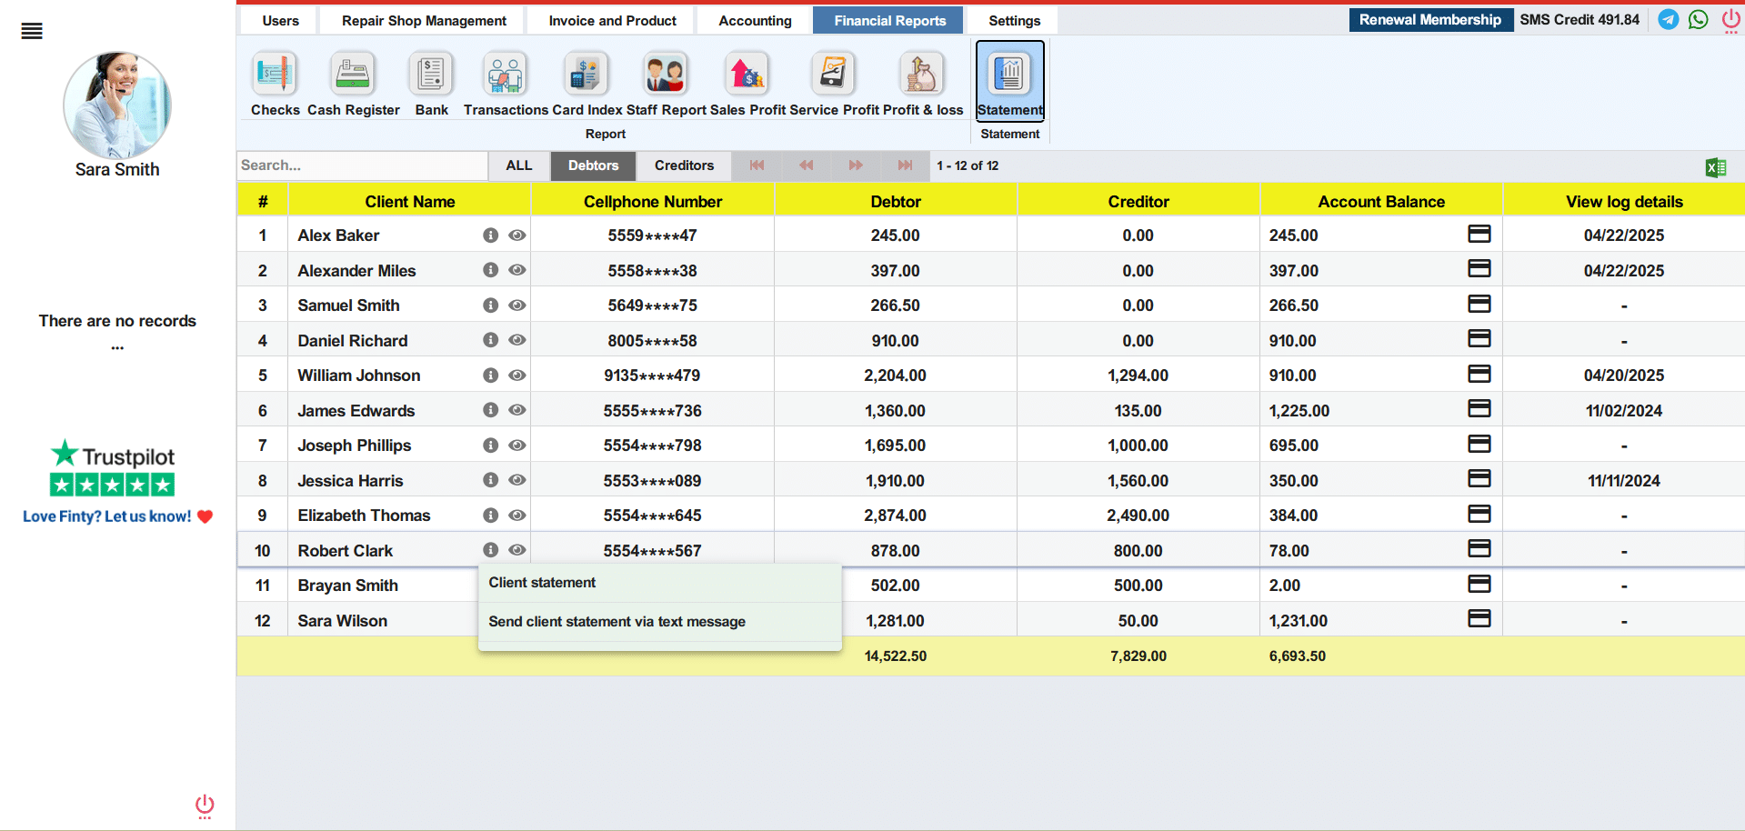The height and width of the screenshot is (831, 1745).
Task: Click the Renewal Membership button
Action: click(x=1430, y=19)
